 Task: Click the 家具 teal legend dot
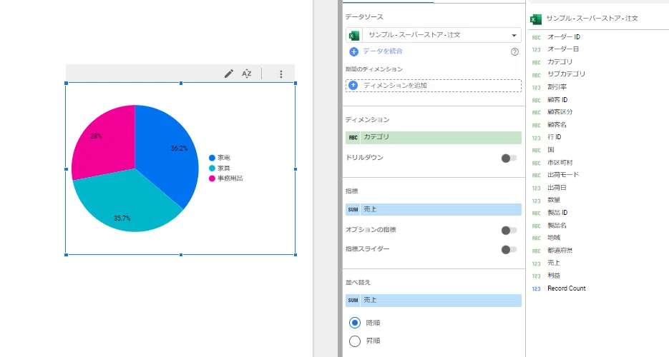click(212, 168)
